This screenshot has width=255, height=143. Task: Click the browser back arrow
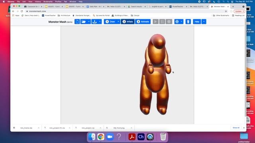pyautogui.click(x=13, y=11)
